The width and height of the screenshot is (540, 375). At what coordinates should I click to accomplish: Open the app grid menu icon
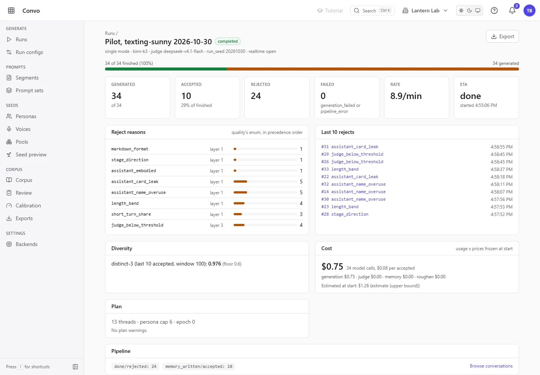[11, 10]
